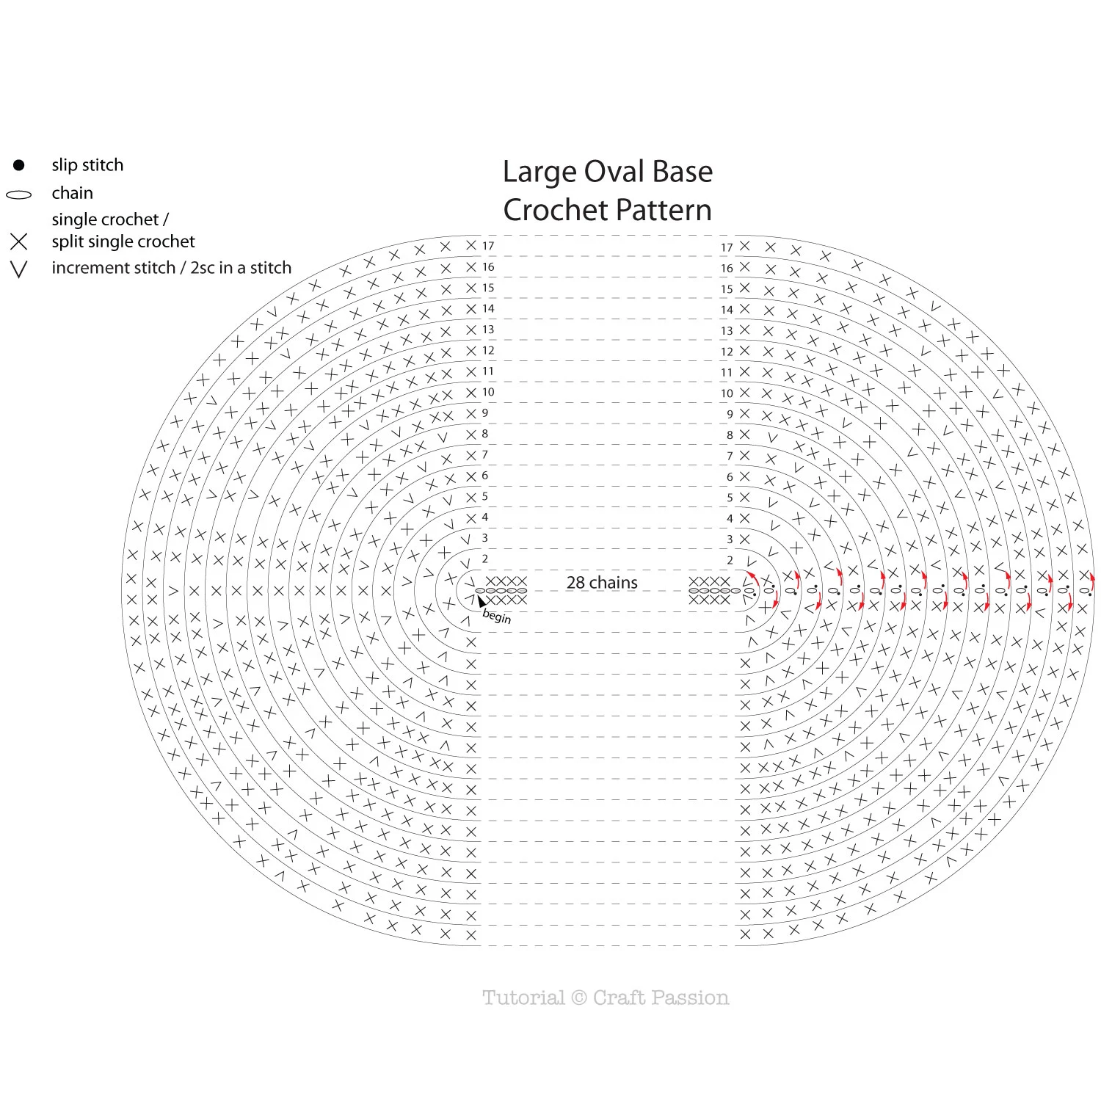Click the 'begin' text label
The image size is (1101, 1101).
pyautogui.click(x=497, y=616)
